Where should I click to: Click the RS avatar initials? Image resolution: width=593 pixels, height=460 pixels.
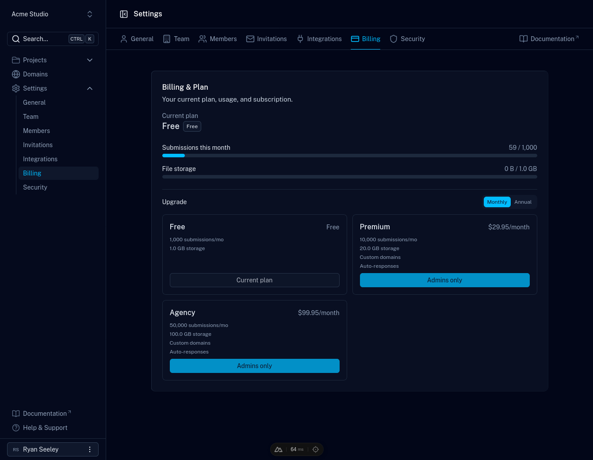(x=16, y=449)
